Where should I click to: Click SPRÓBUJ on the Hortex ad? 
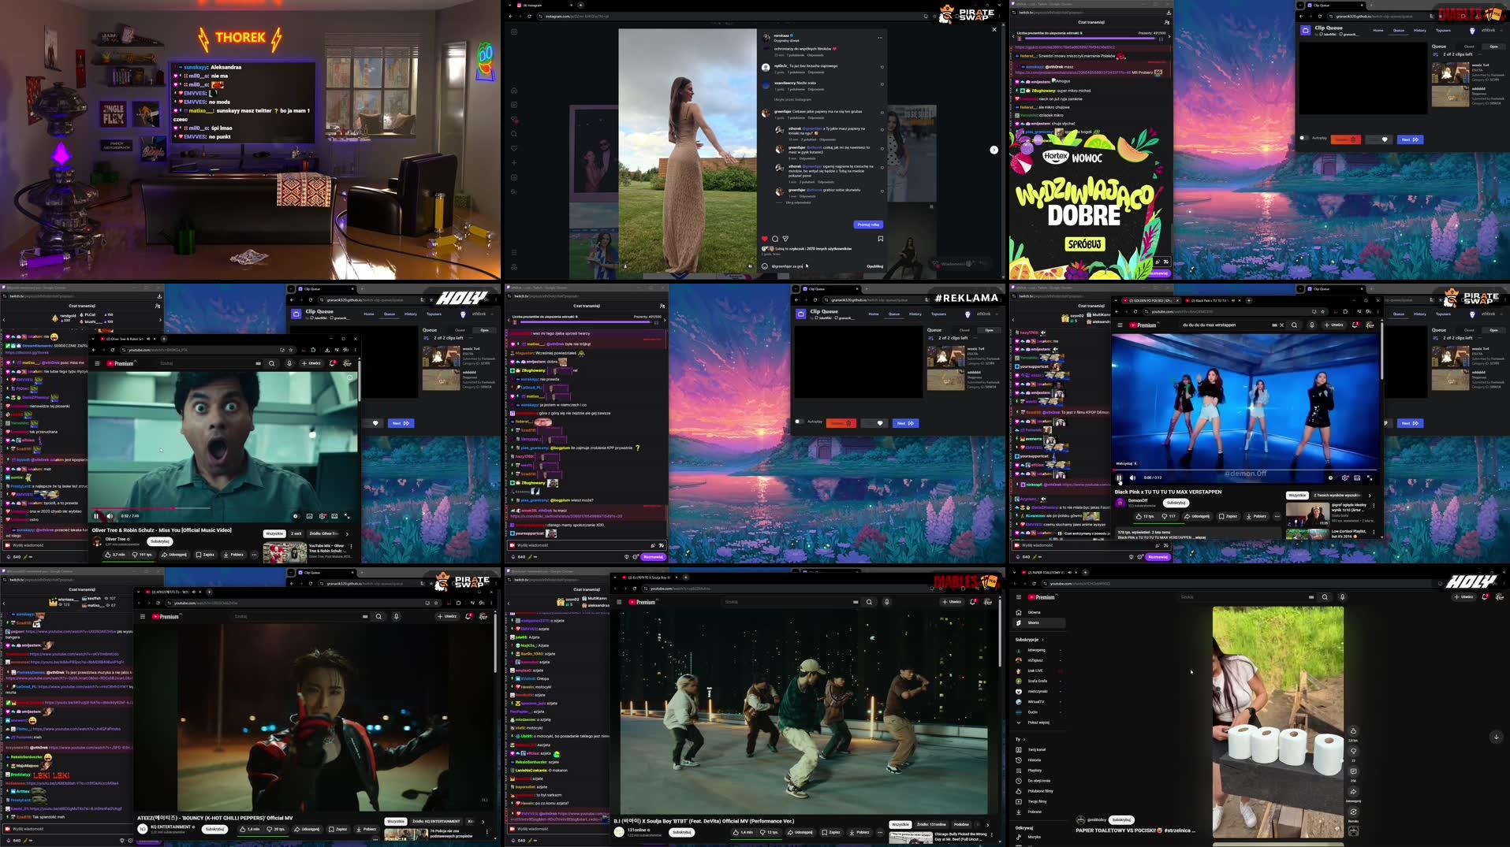(x=1085, y=244)
